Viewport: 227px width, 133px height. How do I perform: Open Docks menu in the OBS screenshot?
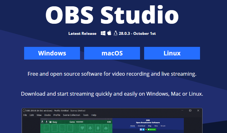(x=48, y=115)
